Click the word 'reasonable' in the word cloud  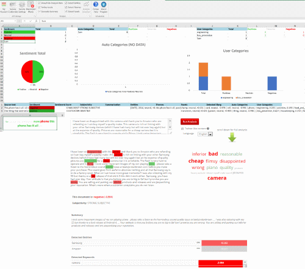[231, 154]
